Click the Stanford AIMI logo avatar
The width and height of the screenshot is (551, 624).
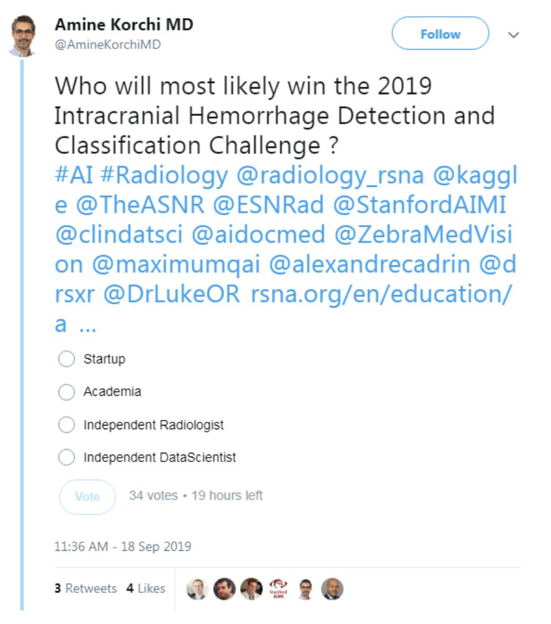coord(278,589)
